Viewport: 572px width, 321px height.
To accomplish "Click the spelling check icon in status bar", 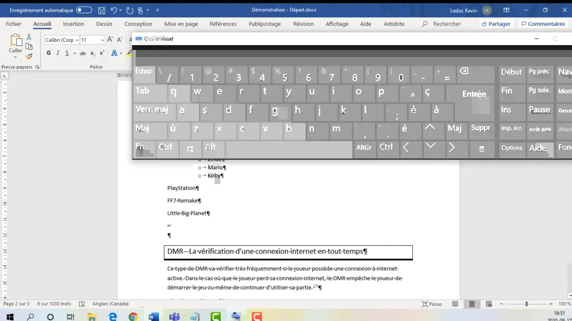I will click(x=82, y=304).
